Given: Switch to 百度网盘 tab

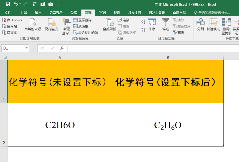Looking at the screenshot, I should (x=179, y=13).
